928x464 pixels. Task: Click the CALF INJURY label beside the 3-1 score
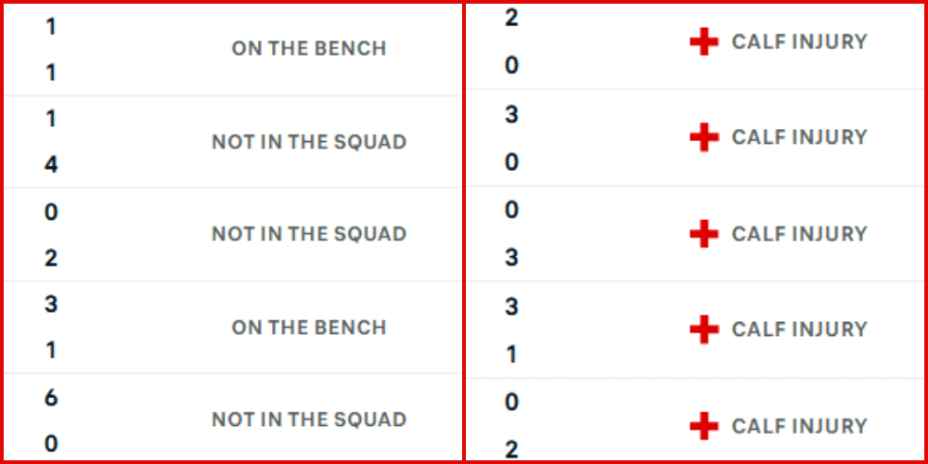click(x=799, y=329)
